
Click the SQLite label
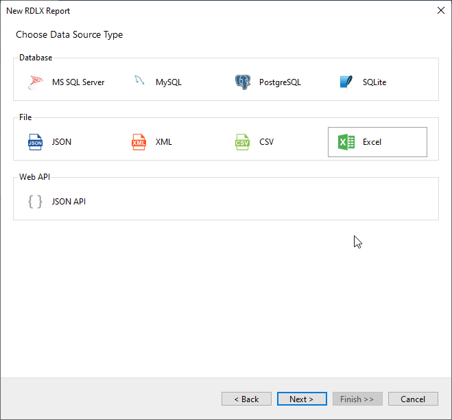click(x=374, y=82)
